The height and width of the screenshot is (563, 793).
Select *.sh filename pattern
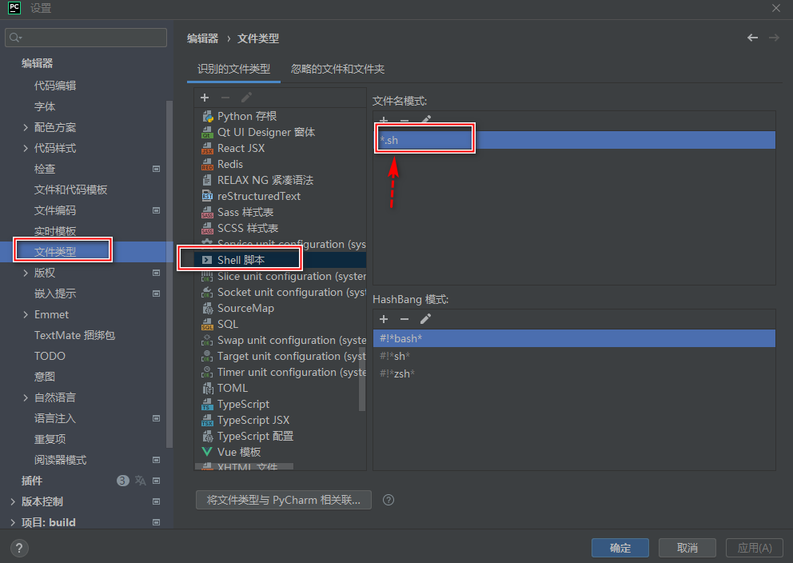(574, 140)
